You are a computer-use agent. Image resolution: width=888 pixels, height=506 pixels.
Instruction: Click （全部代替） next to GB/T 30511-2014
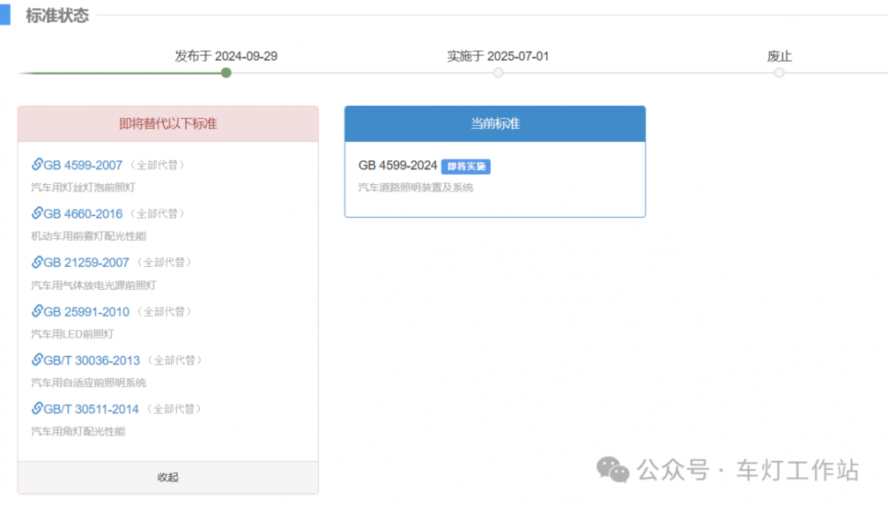click(173, 408)
